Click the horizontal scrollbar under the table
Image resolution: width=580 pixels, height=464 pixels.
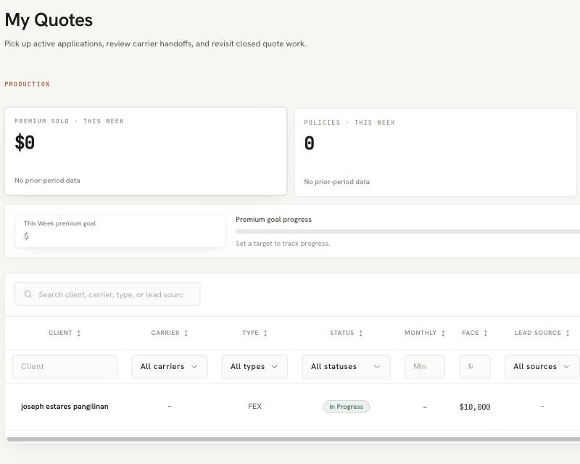click(x=294, y=439)
